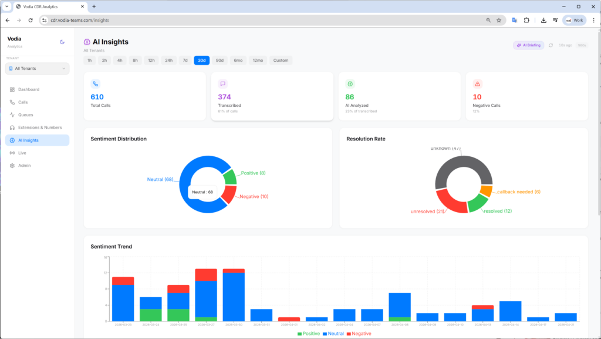Select the 1h time range
This screenshot has height=339, width=601.
pos(90,60)
